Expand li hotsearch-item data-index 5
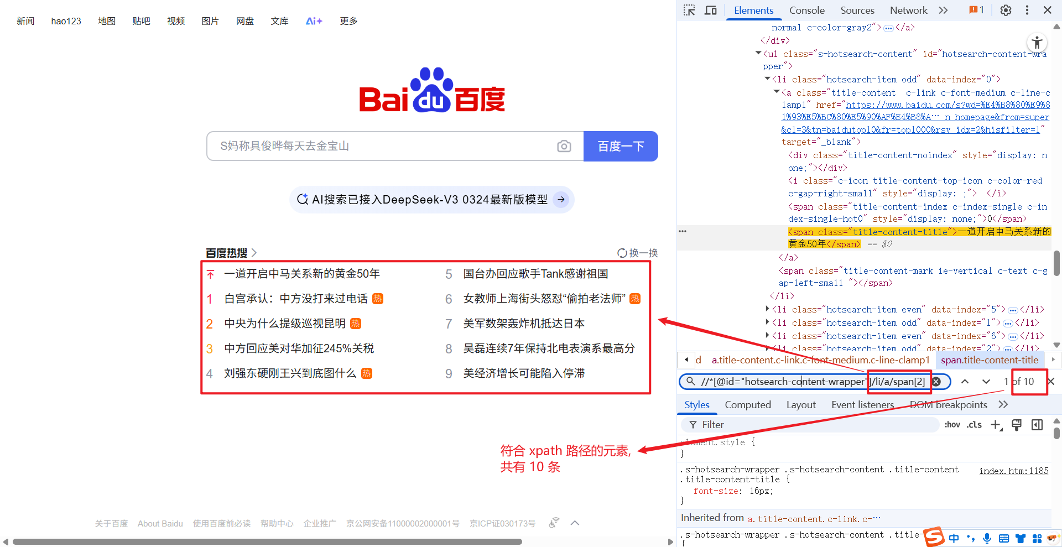The height and width of the screenshot is (547, 1062). [768, 309]
